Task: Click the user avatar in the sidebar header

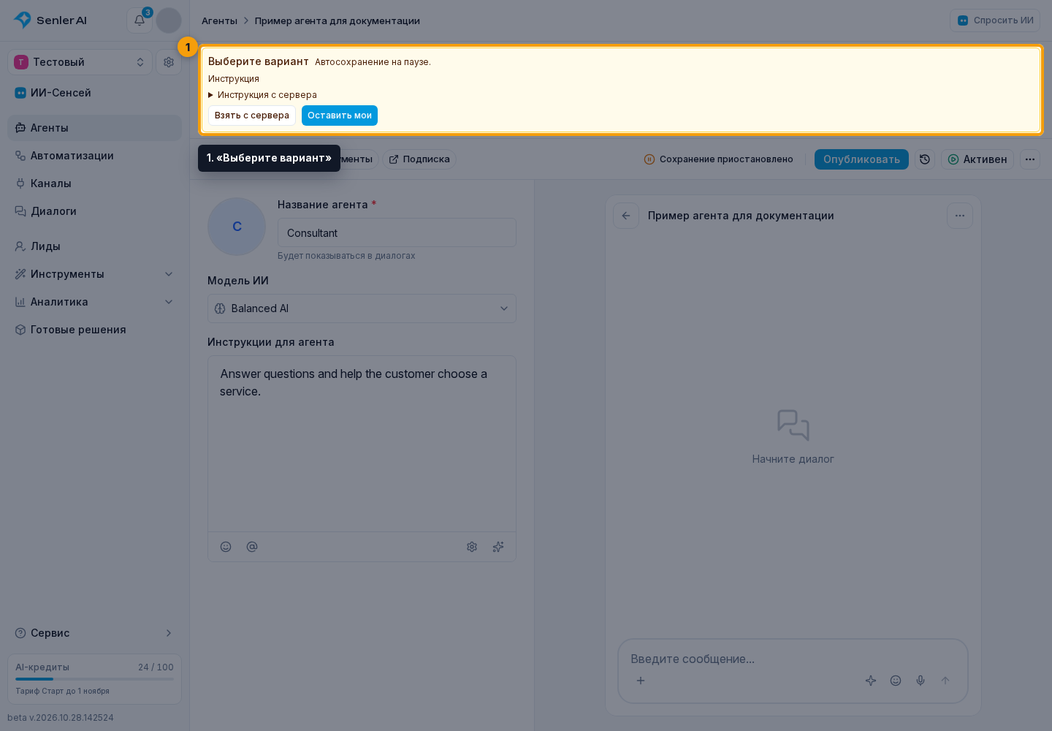Action: [x=169, y=20]
